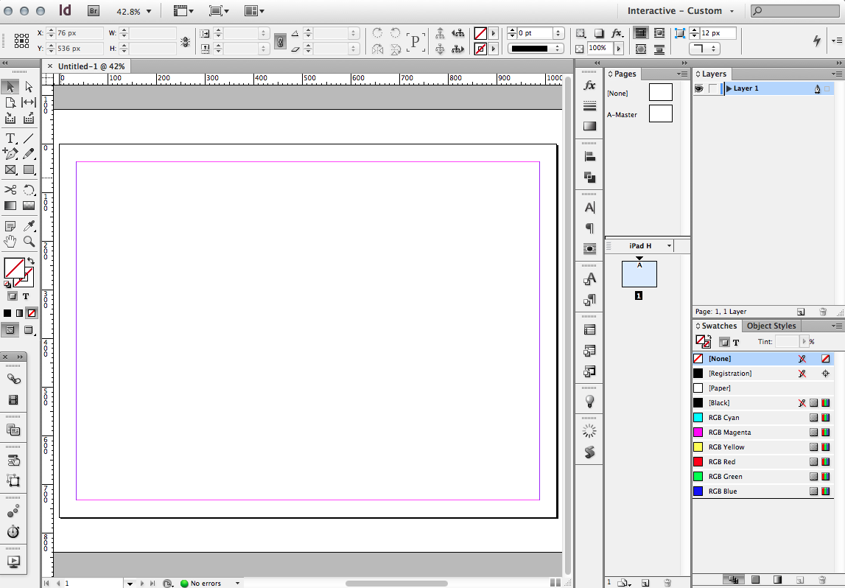The height and width of the screenshot is (588, 845).
Task: Toggle constrain proportions chain link
Action: [x=280, y=41]
